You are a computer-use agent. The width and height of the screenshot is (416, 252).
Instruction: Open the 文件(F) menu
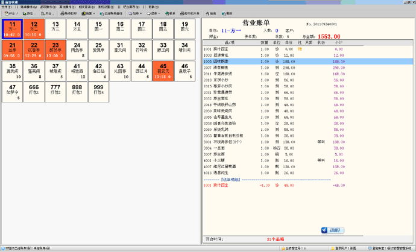click(x=7, y=7)
